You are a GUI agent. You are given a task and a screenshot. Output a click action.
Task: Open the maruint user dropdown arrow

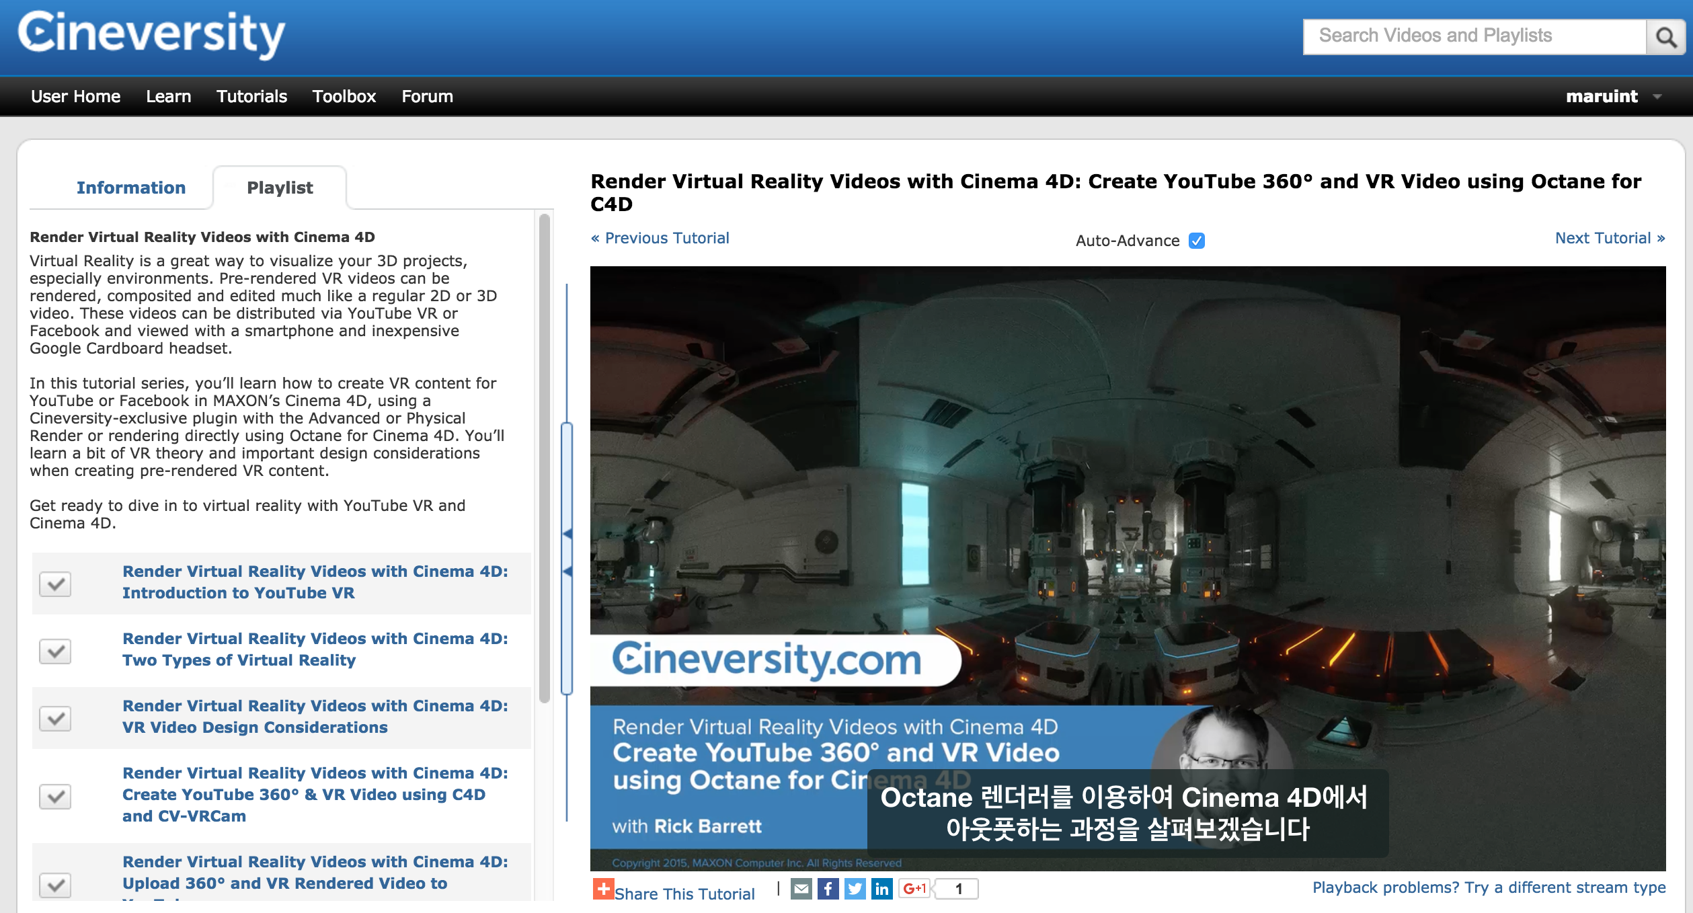pos(1657,97)
